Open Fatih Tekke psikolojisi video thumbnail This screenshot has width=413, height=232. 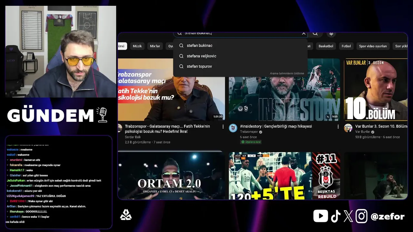coord(171,90)
